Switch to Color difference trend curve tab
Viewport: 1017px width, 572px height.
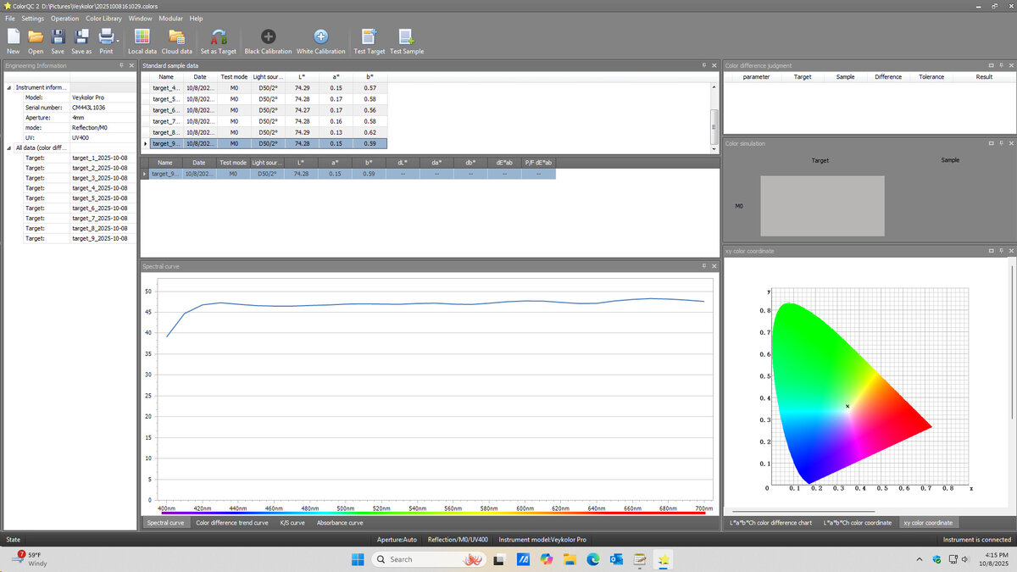coord(231,523)
